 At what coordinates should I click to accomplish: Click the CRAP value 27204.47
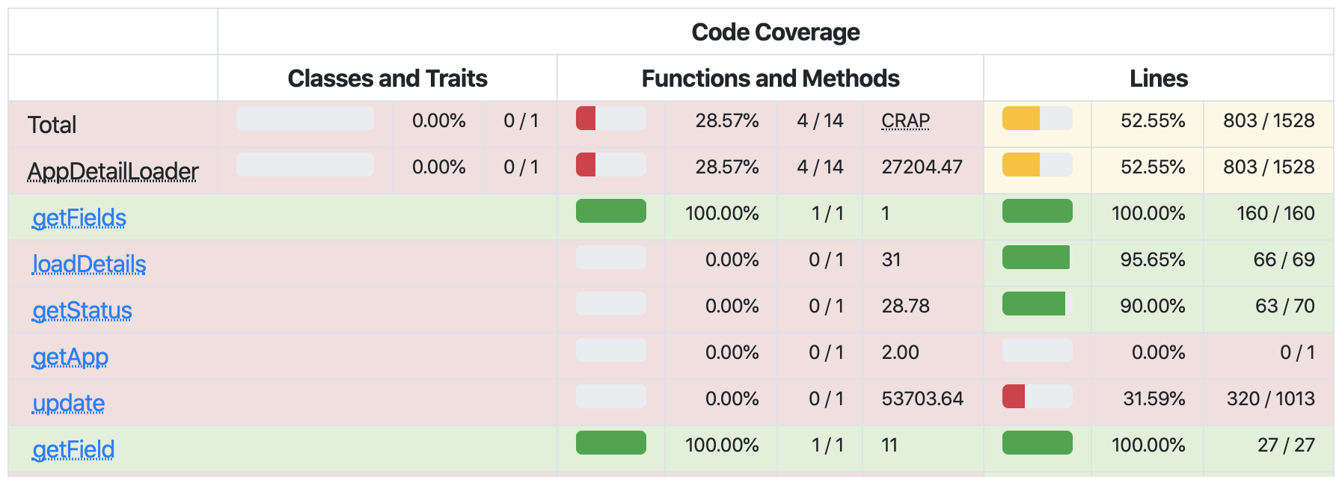922,167
